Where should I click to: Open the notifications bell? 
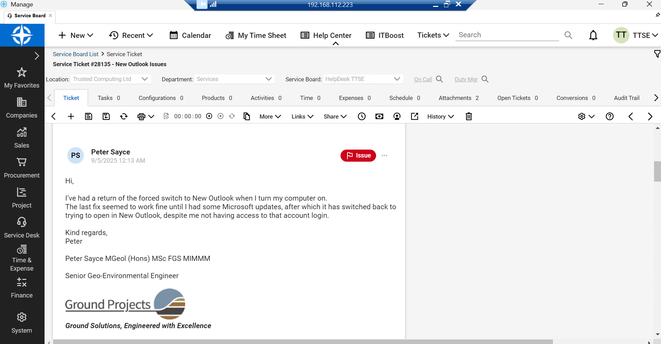click(593, 35)
